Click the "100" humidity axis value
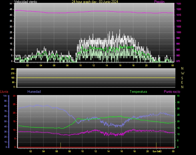The width and height of the screenshot is (196, 155). pos(5,96)
